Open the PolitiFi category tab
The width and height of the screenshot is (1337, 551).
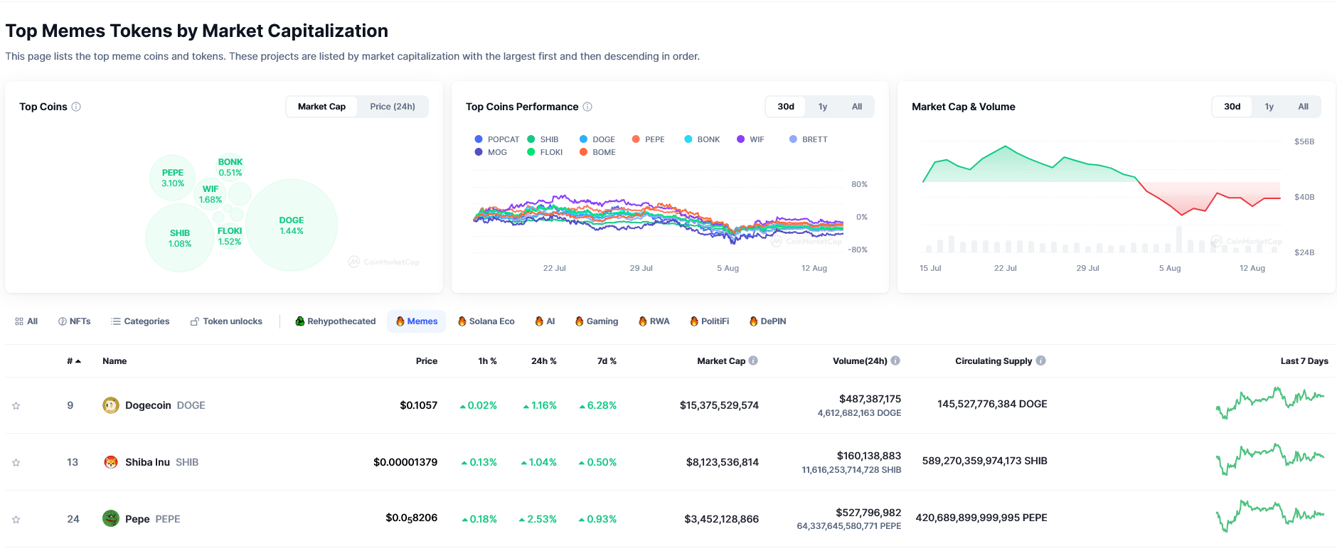pyautogui.click(x=710, y=321)
